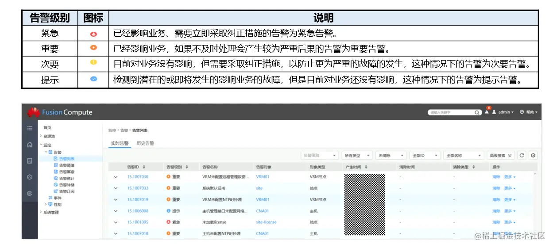
Task: Switch to the 历史告警 tab
Action: tap(145, 143)
